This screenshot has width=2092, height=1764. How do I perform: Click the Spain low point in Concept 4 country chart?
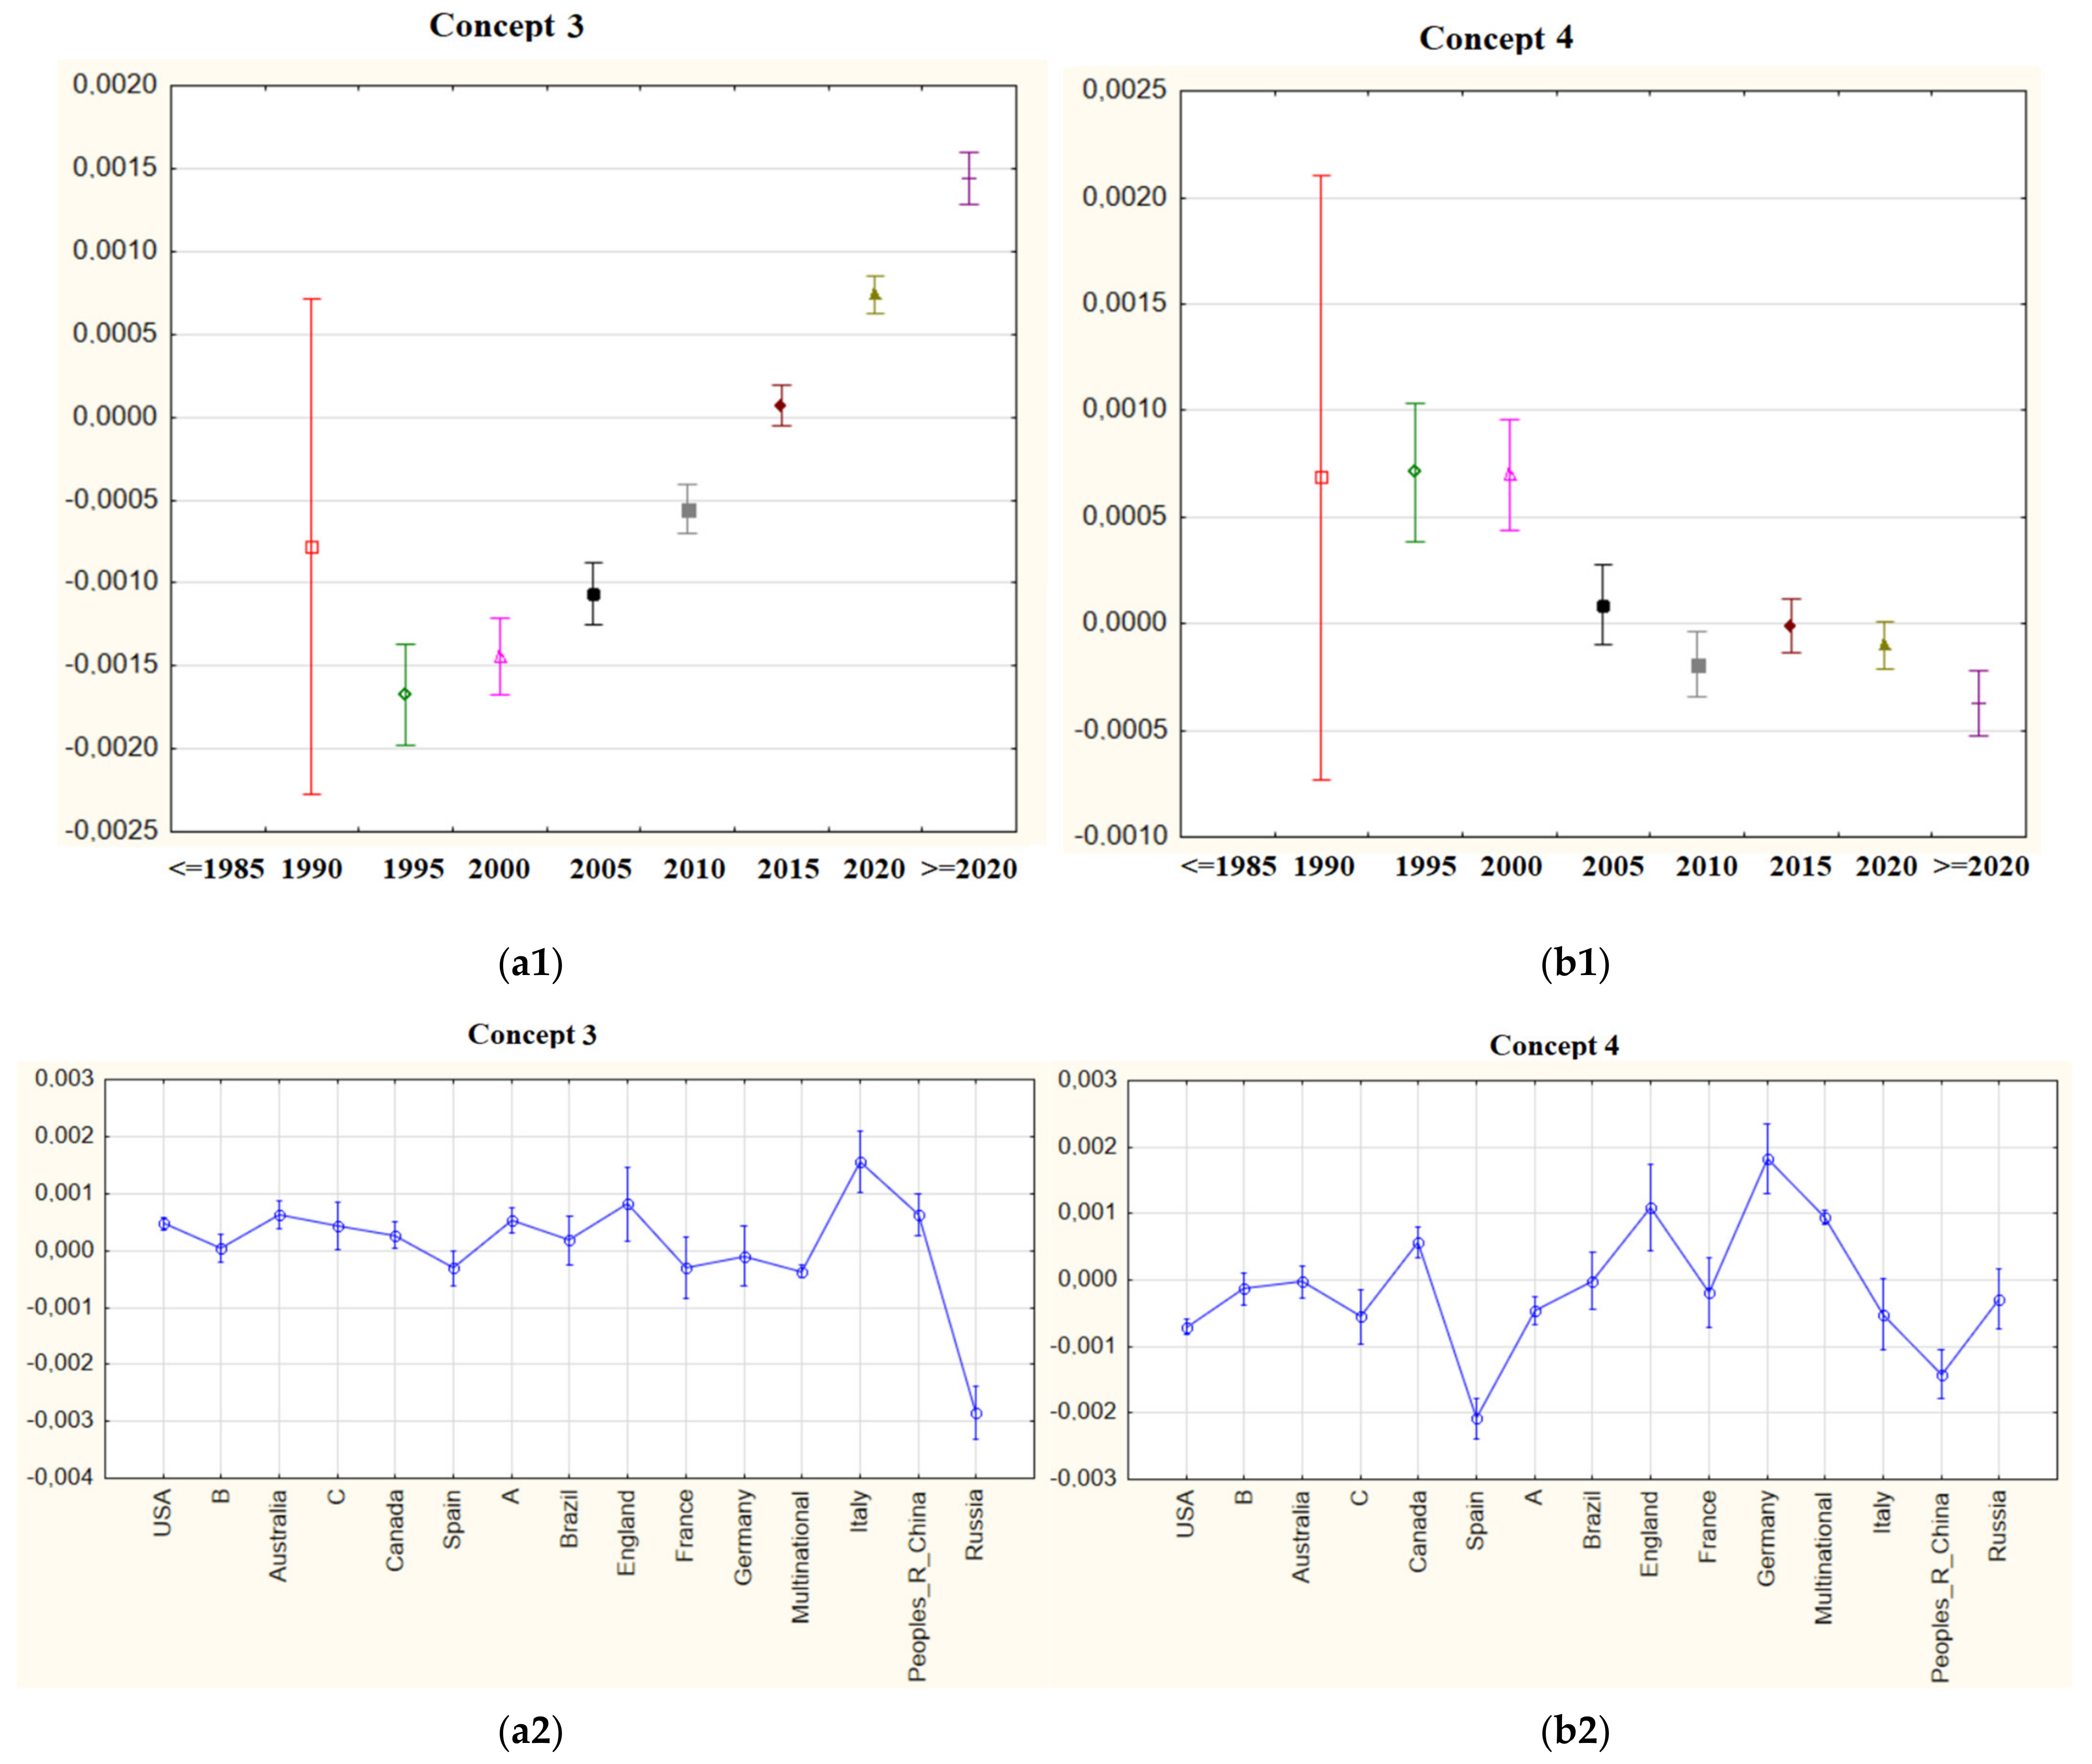pyautogui.click(x=1477, y=1418)
